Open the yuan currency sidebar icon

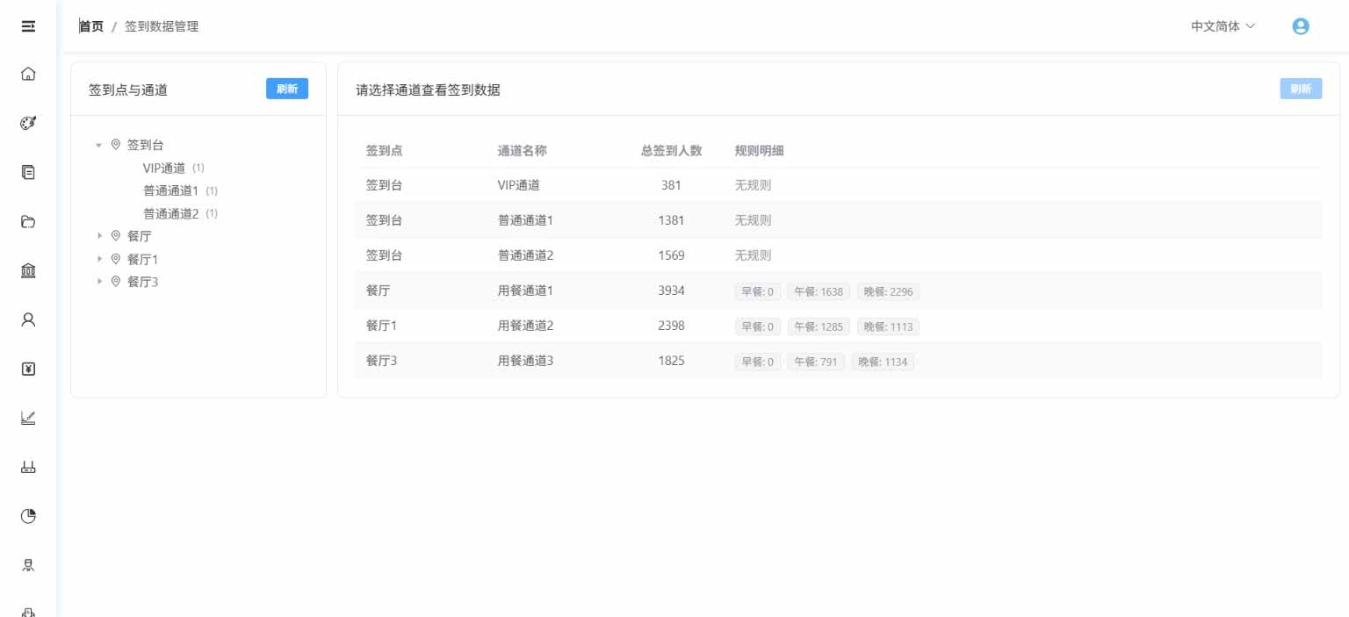tap(28, 369)
